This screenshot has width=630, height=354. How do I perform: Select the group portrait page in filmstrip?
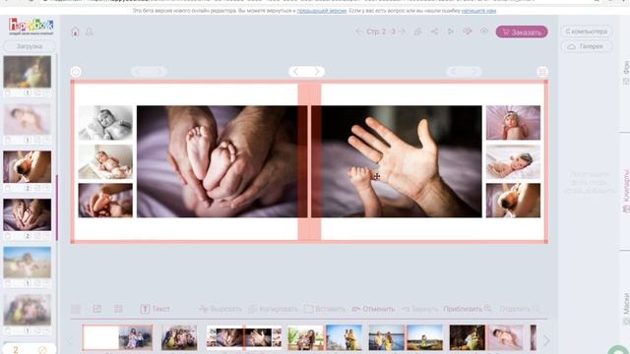pyautogui.click(x=179, y=337)
